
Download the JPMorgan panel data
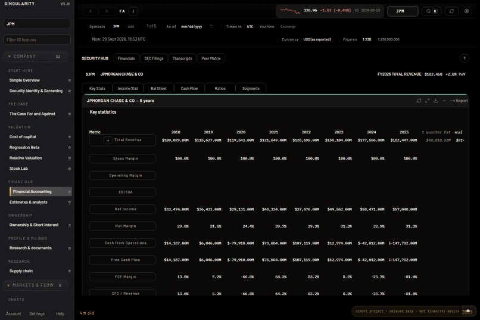click(x=435, y=101)
